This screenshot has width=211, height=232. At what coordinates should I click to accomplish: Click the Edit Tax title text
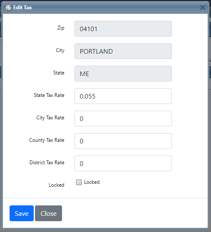[22, 7]
